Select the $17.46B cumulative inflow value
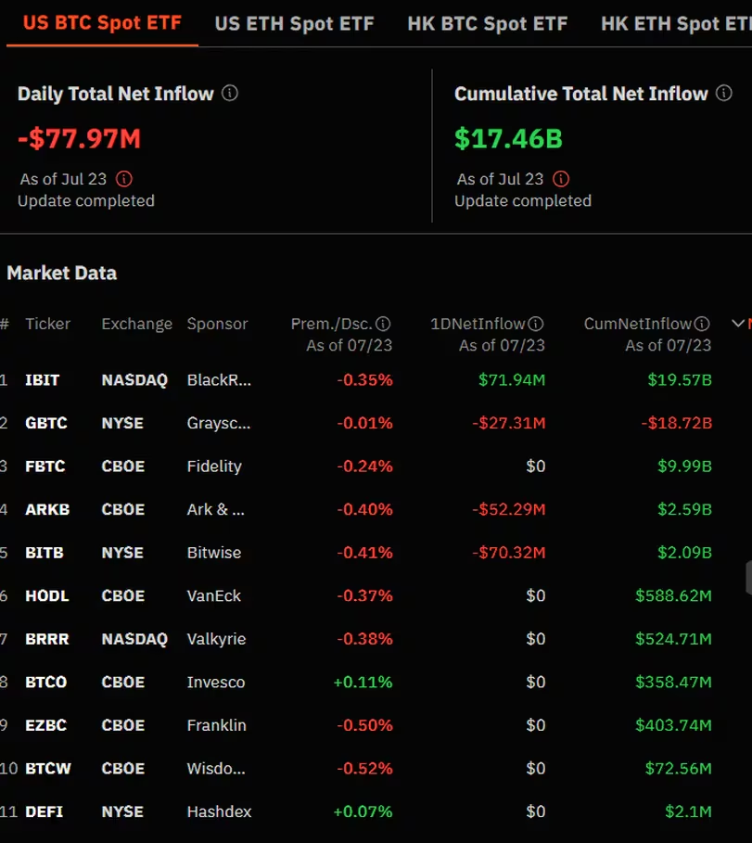752x843 pixels. (508, 138)
